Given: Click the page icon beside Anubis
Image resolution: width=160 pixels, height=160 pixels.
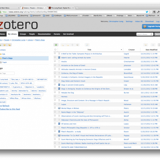Looking at the screenshot, I should [59, 61].
